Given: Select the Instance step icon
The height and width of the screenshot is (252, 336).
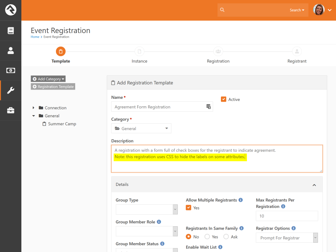Looking at the screenshot, I should click(x=140, y=52).
